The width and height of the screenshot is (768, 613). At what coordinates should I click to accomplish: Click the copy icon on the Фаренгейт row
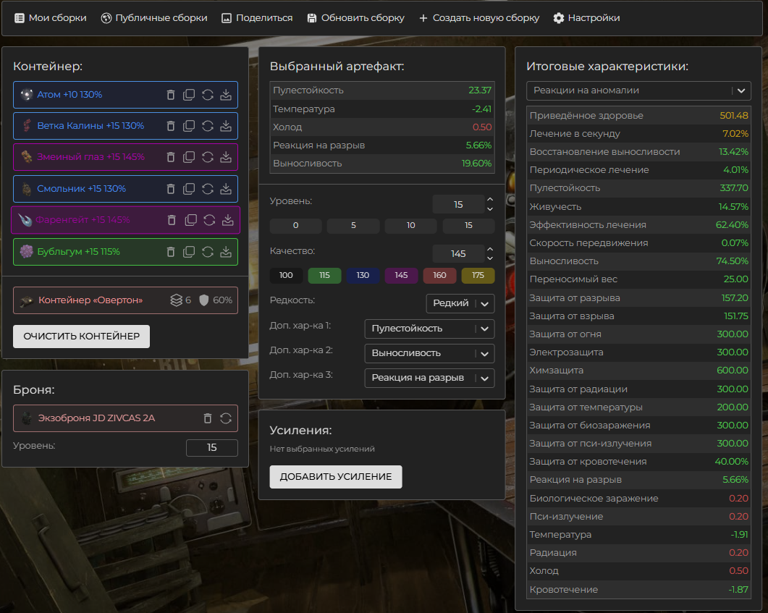(x=190, y=220)
